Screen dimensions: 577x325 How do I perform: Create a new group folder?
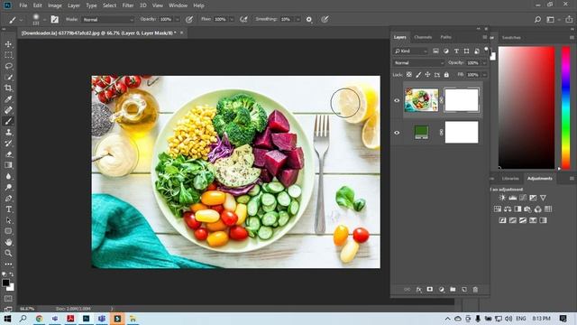pyautogui.click(x=453, y=290)
